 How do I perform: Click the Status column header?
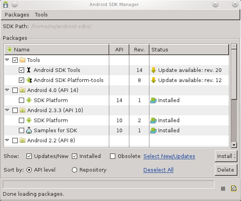pos(159,50)
